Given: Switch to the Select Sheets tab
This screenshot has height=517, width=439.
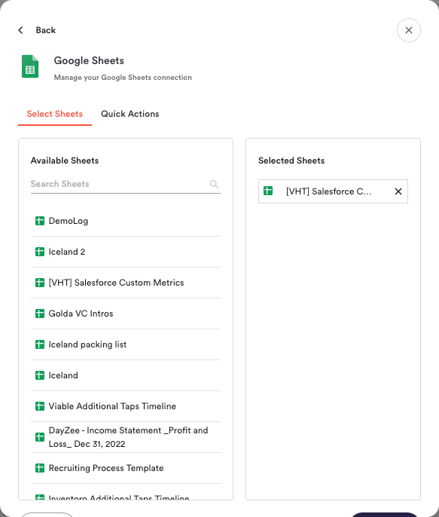Looking at the screenshot, I should click(55, 114).
